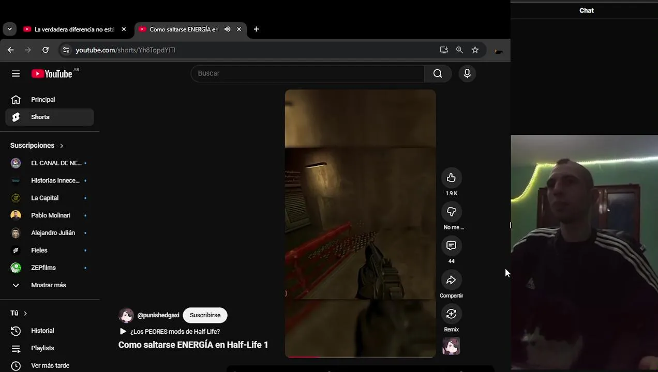Click title 'Como saltarse ENERGÍA en Half-Life 1'
The image size is (658, 372).
(x=193, y=345)
